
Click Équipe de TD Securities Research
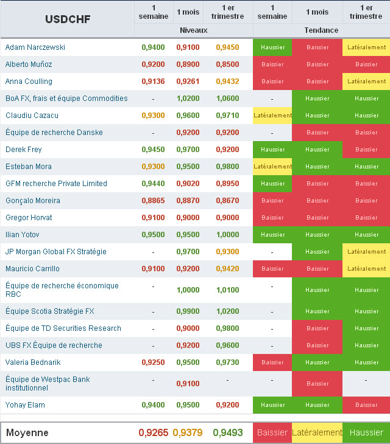[x=63, y=328]
